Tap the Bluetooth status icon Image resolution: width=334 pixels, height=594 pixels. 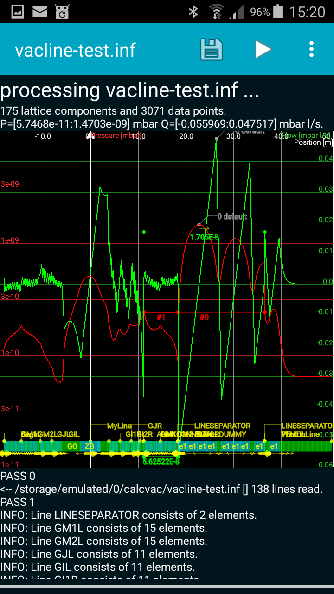pos(193,12)
